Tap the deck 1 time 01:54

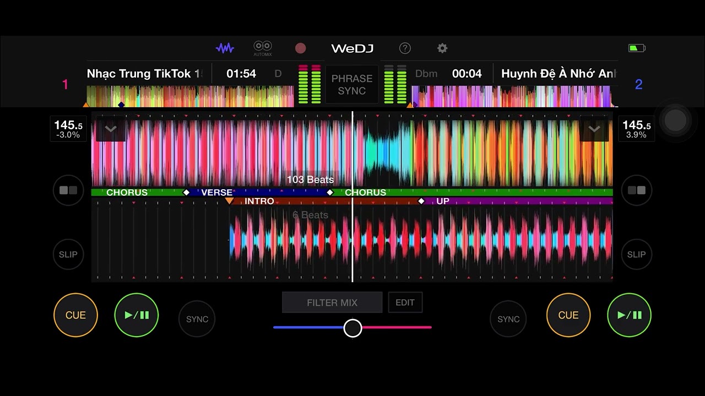(x=241, y=74)
